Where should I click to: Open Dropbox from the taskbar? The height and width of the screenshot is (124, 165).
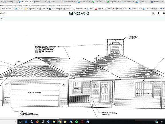point(43,122)
